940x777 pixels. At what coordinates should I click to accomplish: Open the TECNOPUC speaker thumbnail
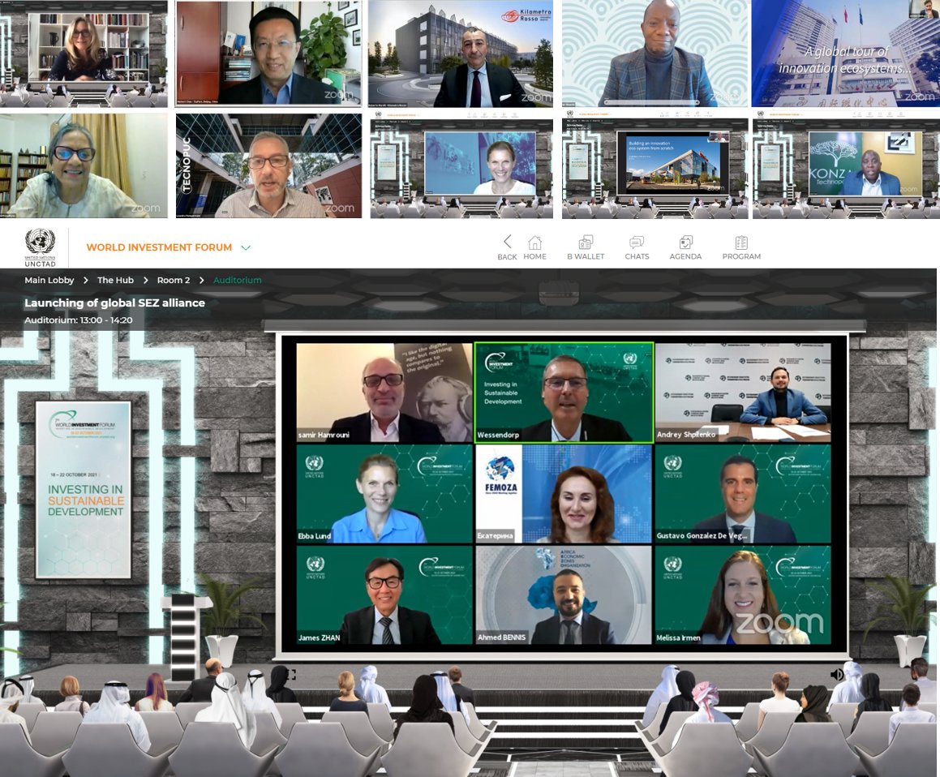pos(268,165)
